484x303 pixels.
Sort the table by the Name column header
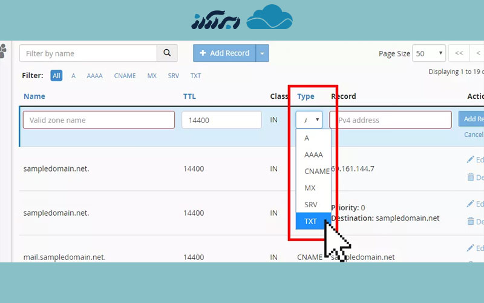click(34, 96)
